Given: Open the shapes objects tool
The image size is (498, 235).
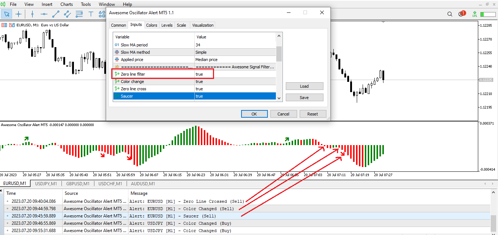Looking at the screenshot, I should 102,14.
